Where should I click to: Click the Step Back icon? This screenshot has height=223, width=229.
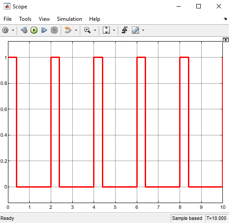[24, 30]
